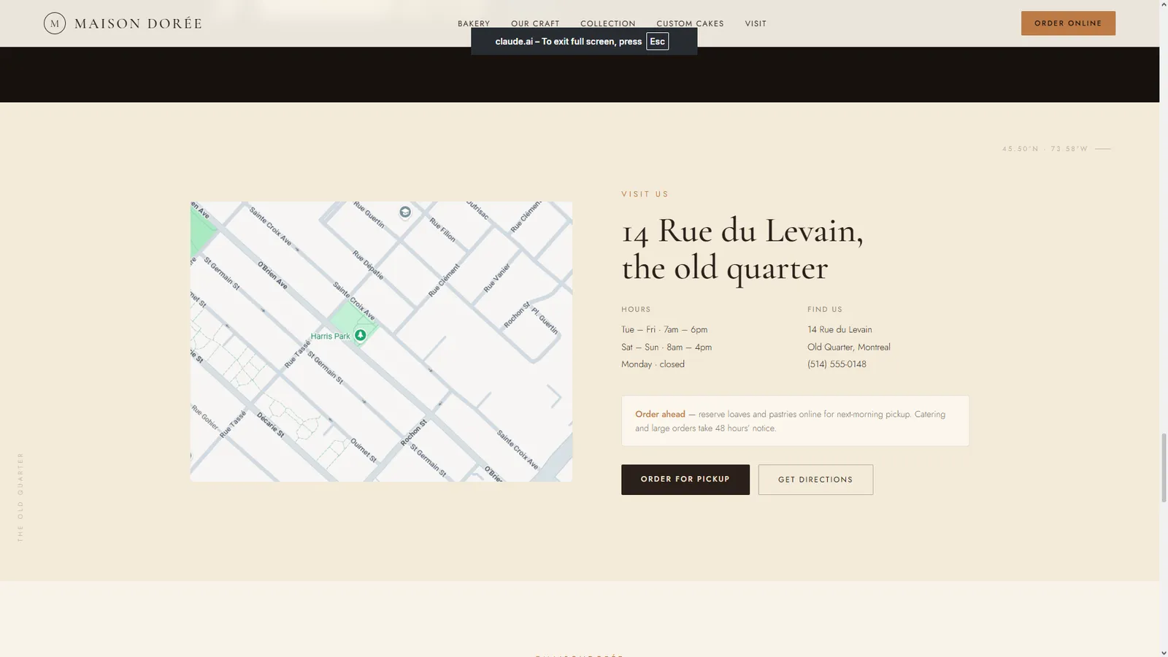Open Custom Cakes nav link
The height and width of the screenshot is (657, 1168).
pyautogui.click(x=690, y=23)
